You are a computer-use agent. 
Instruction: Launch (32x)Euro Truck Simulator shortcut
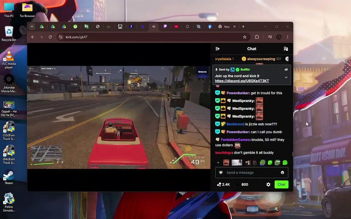point(9,131)
